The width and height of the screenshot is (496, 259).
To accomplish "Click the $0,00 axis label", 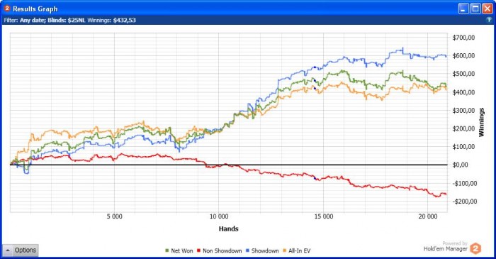I will tap(460, 165).
